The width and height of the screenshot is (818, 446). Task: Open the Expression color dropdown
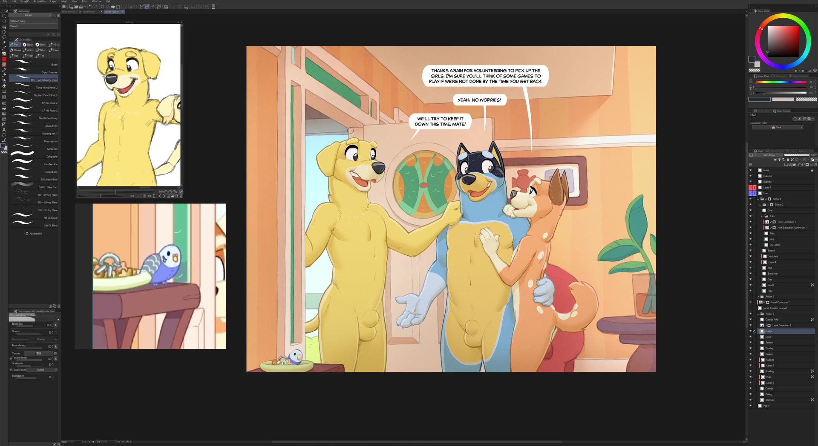[x=777, y=127]
